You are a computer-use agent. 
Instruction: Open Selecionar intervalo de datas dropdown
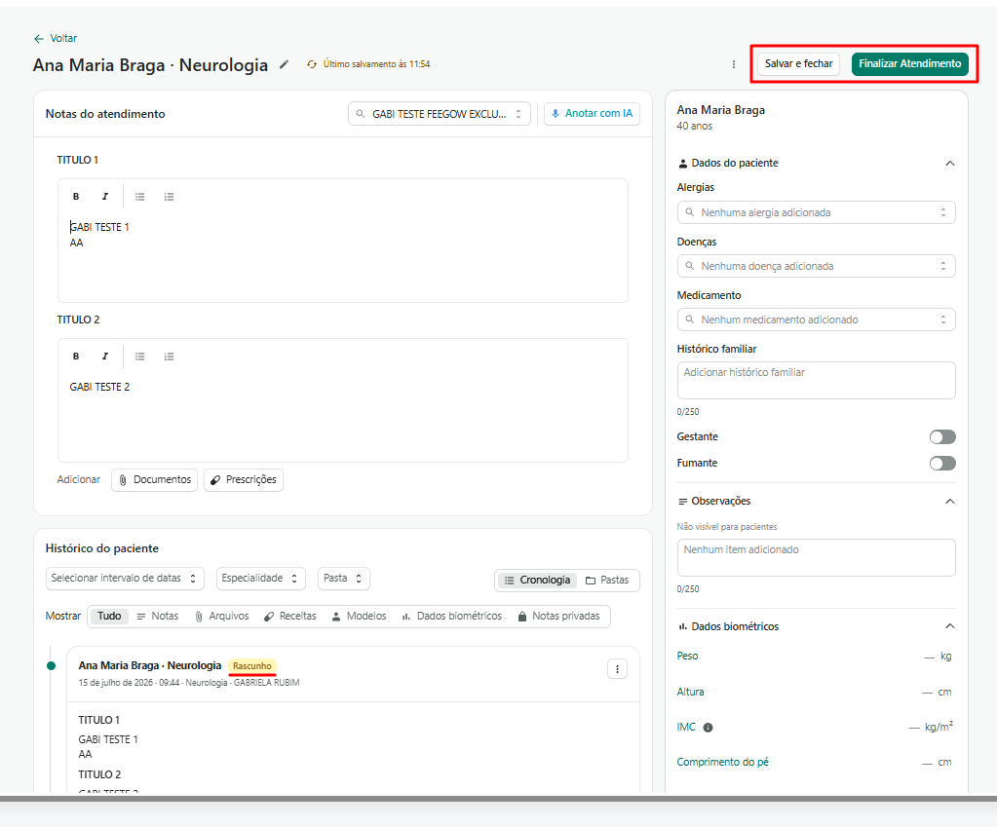(125, 579)
